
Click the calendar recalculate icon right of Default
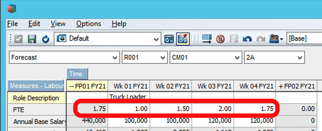(169, 39)
